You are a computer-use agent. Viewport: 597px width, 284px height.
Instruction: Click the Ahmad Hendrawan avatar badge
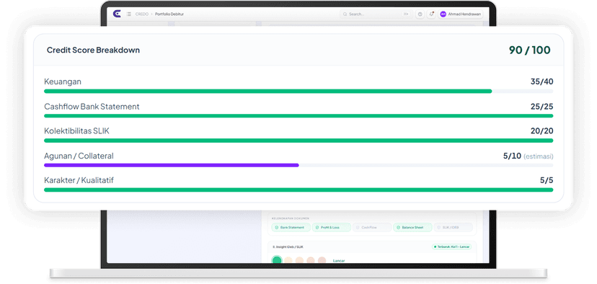pyautogui.click(x=443, y=14)
